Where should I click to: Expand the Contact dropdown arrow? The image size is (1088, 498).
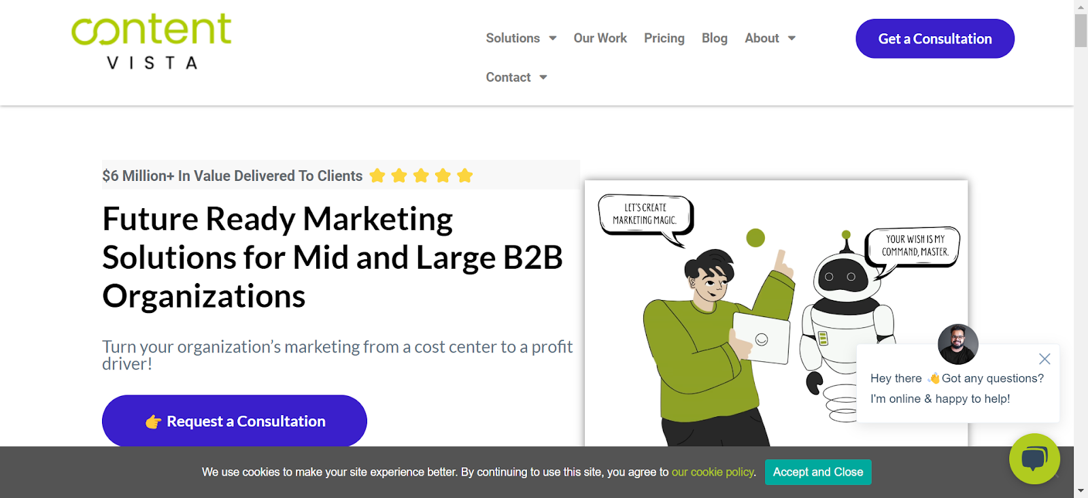coord(543,78)
